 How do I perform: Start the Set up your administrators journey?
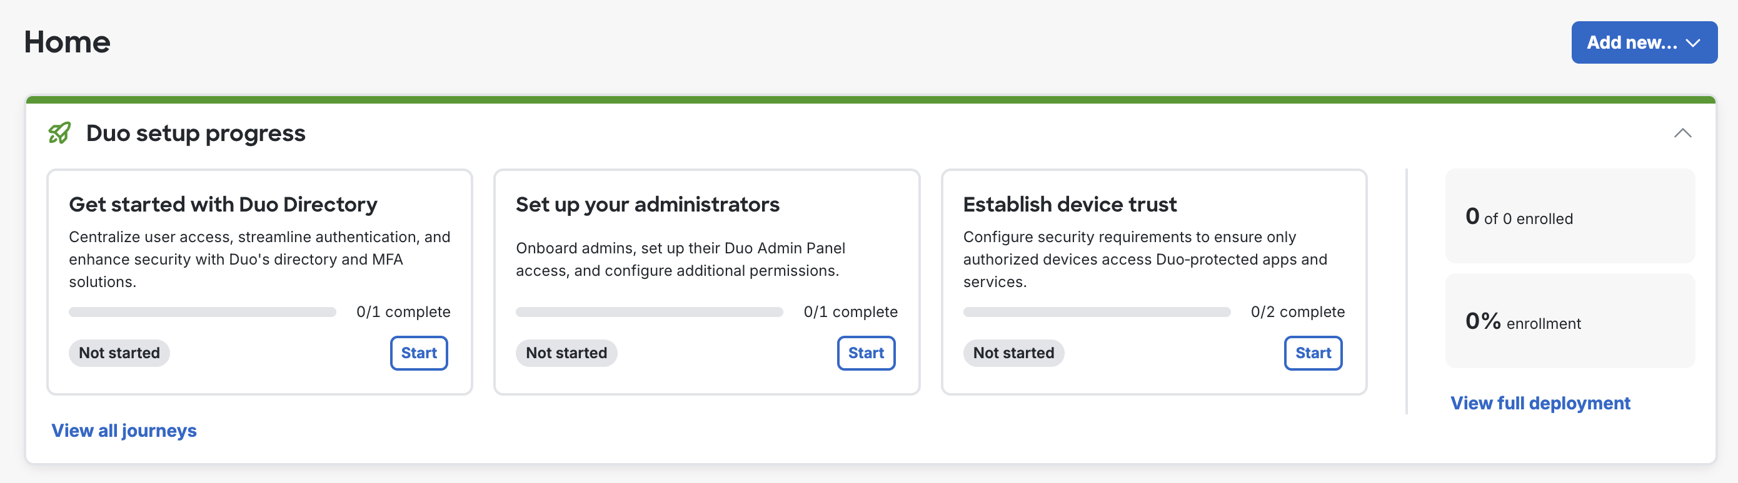click(x=866, y=353)
